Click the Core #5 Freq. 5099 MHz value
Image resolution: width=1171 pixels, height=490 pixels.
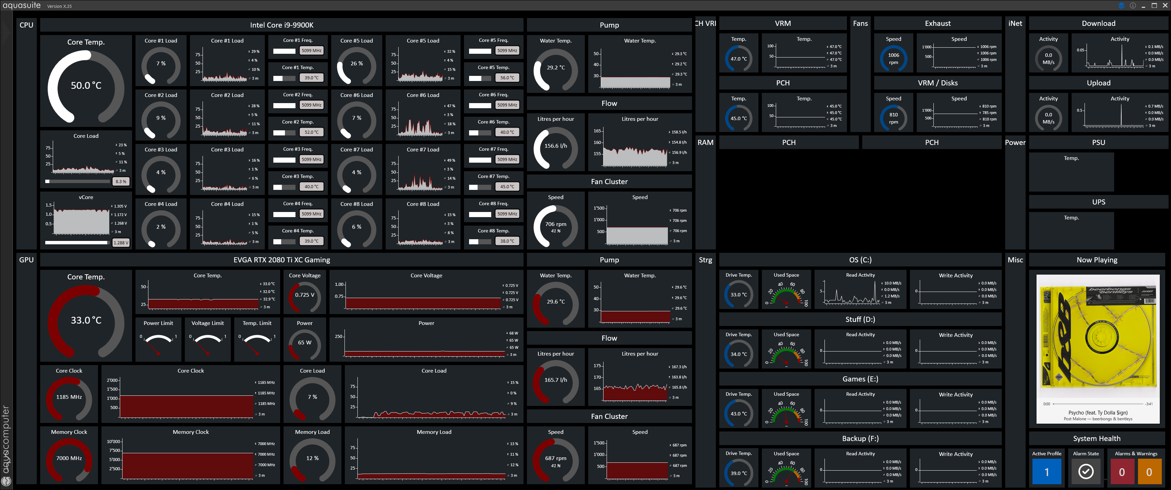507,50
